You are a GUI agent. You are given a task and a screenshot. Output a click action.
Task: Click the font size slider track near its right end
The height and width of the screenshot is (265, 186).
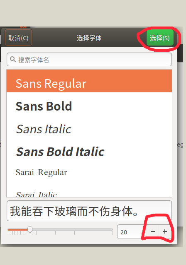(x=108, y=229)
